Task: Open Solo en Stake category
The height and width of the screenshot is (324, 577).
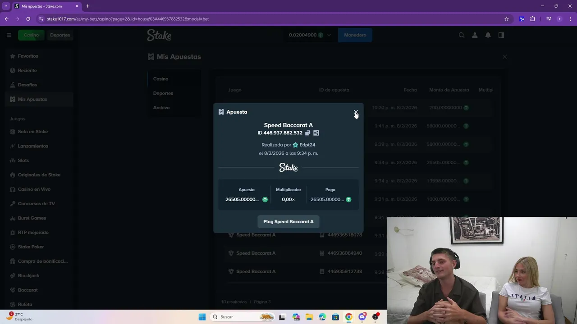Action: [38, 132]
